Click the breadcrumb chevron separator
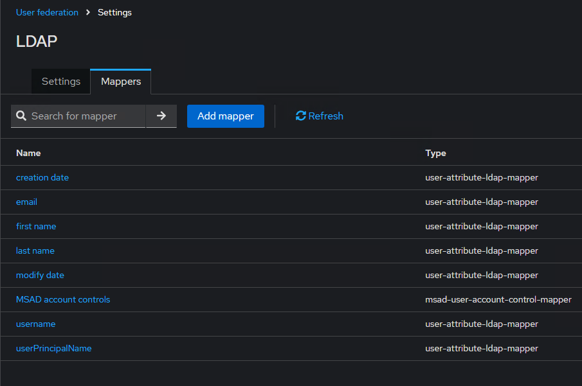Image resolution: width=582 pixels, height=386 pixels. [x=88, y=12]
